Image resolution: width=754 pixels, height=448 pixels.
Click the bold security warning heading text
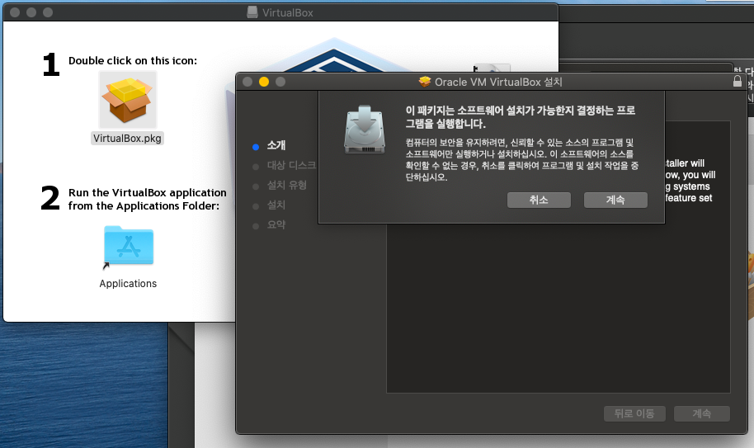coord(521,117)
